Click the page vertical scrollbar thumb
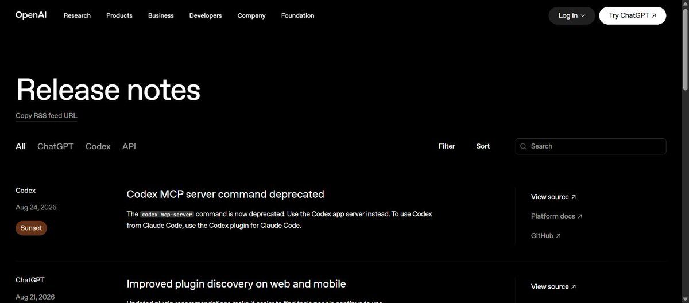This screenshot has width=689, height=303. click(x=684, y=49)
